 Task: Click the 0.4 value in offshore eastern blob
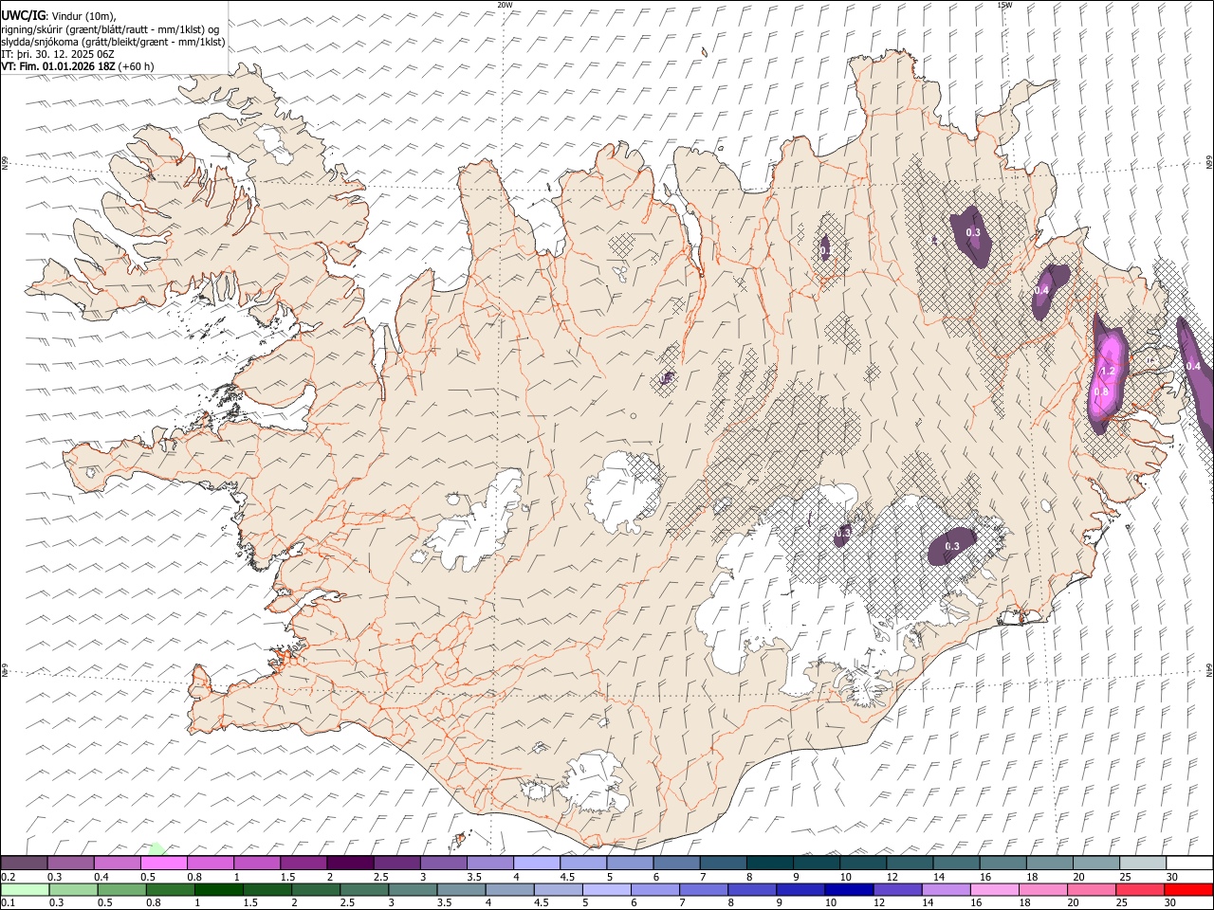coord(1193,366)
